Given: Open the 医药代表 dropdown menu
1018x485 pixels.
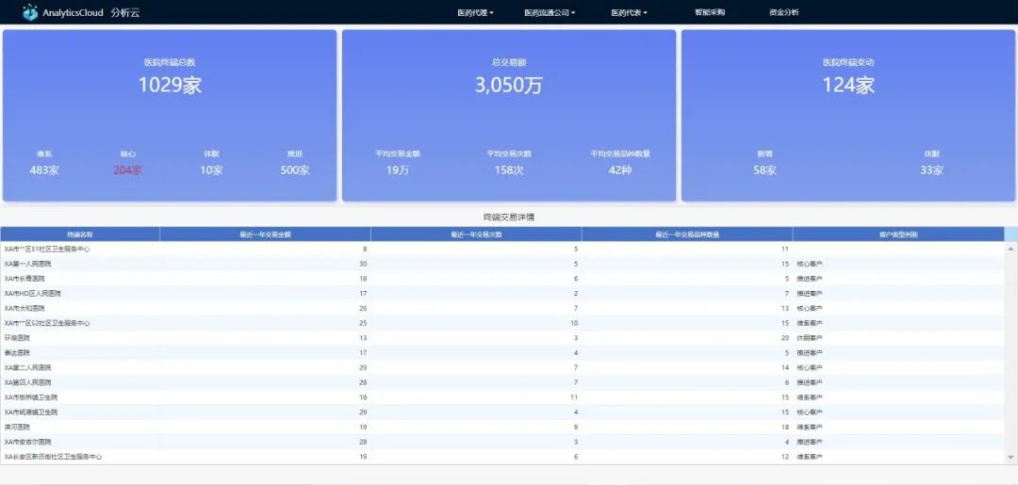Looking at the screenshot, I should (x=629, y=13).
